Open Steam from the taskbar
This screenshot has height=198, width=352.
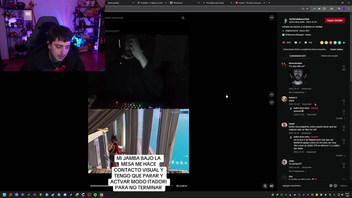click(x=53, y=195)
